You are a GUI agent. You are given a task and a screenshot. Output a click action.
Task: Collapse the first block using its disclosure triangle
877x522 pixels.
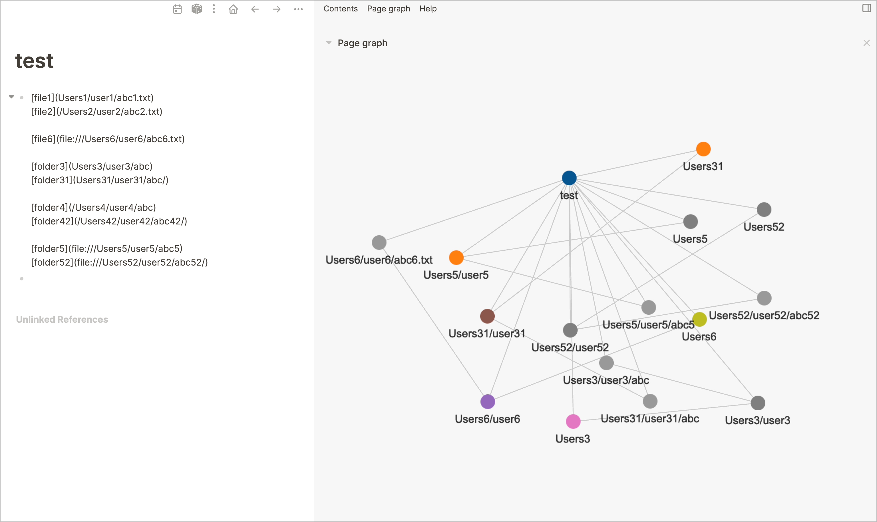[x=12, y=97]
